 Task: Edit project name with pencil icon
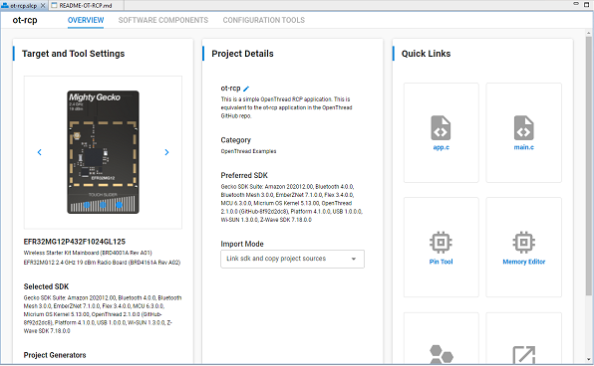[246, 89]
